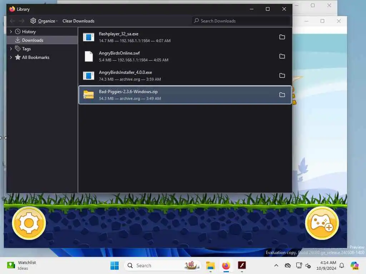Maximize the game window behind the Library

coord(322,21)
